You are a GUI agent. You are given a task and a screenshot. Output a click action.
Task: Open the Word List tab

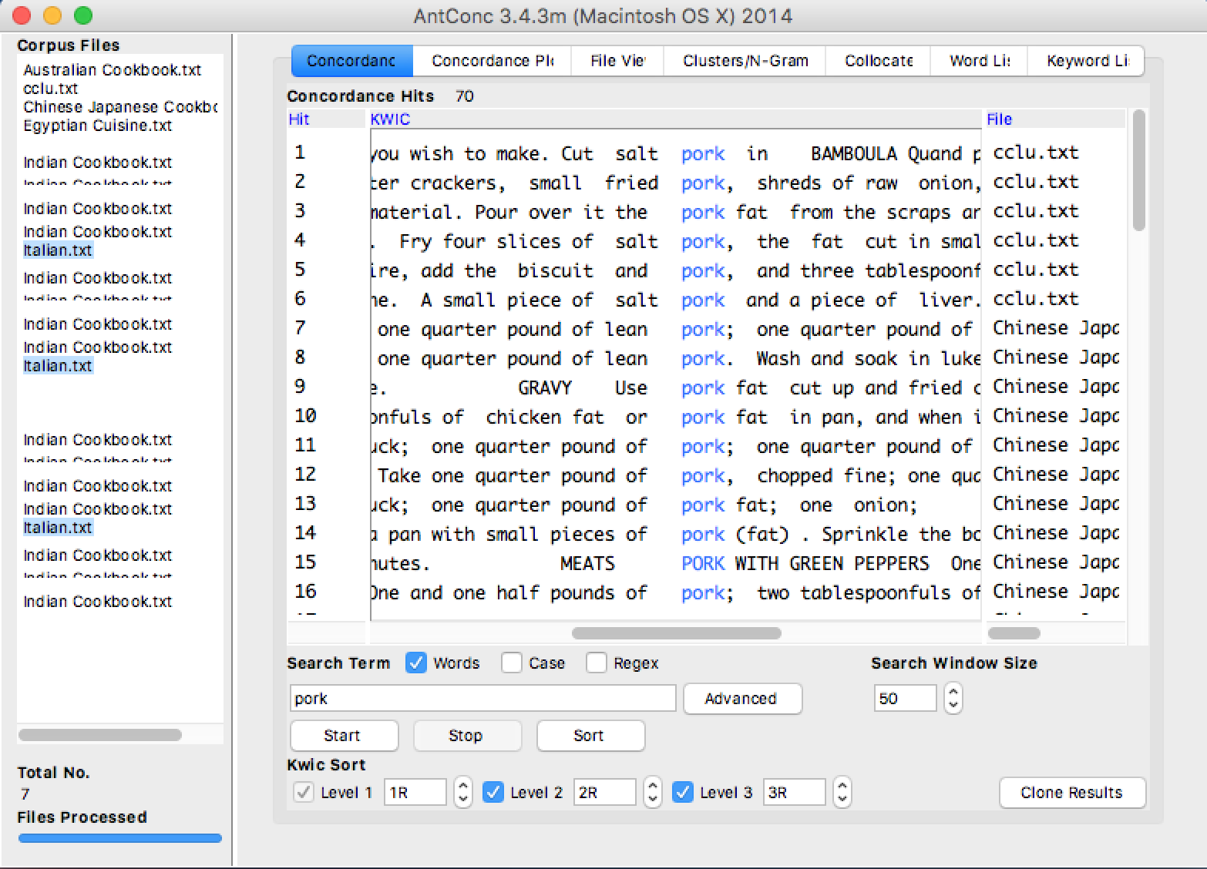coord(979,61)
